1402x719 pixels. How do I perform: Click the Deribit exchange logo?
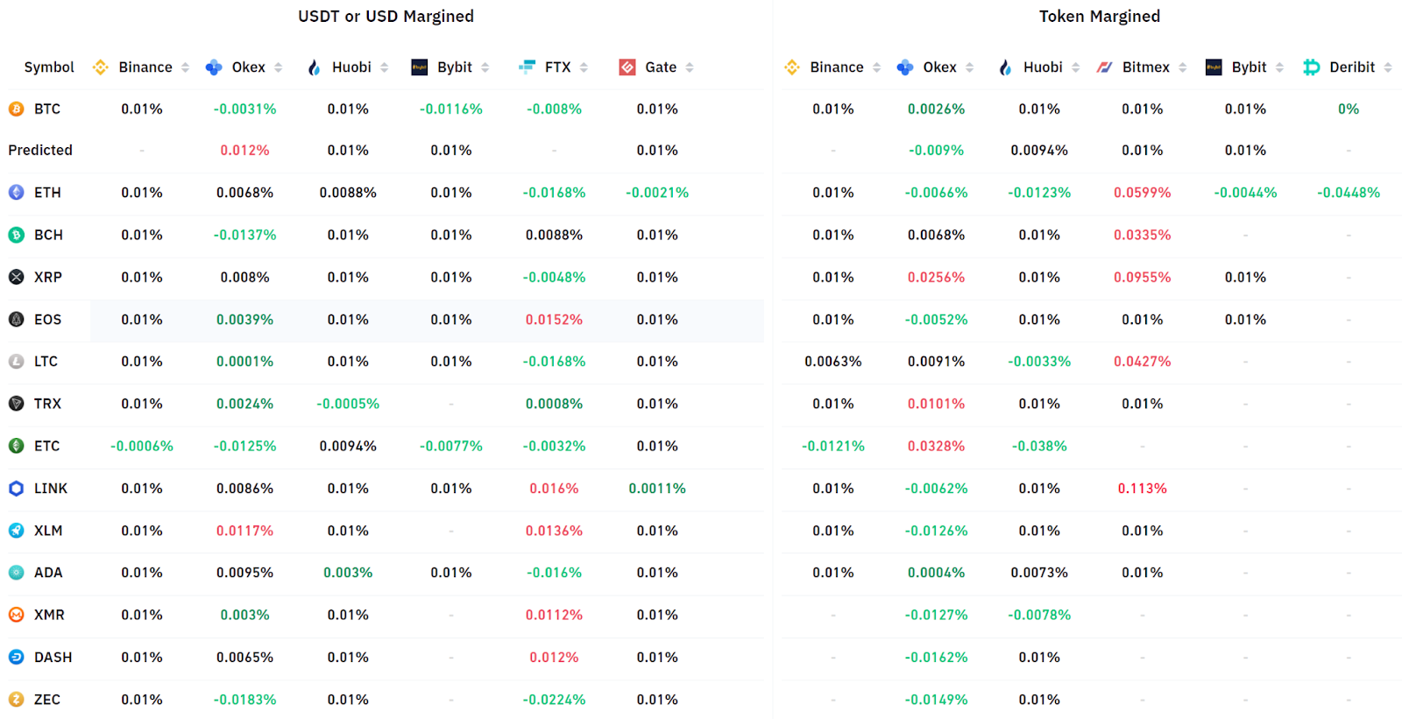(x=1311, y=67)
